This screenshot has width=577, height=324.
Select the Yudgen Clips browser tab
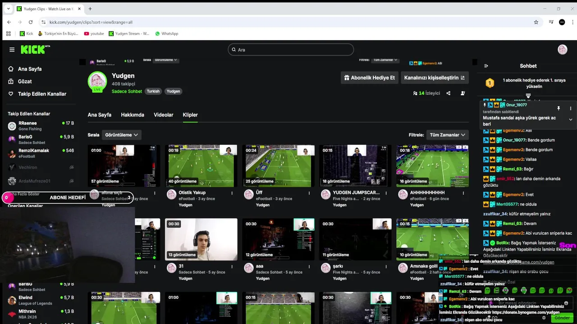(49, 9)
